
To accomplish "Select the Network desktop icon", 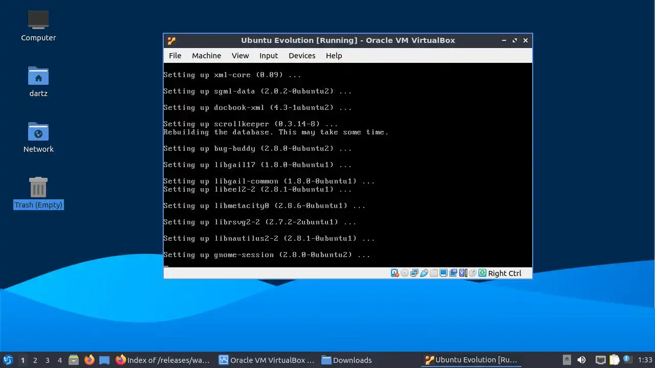I will 38,137.
